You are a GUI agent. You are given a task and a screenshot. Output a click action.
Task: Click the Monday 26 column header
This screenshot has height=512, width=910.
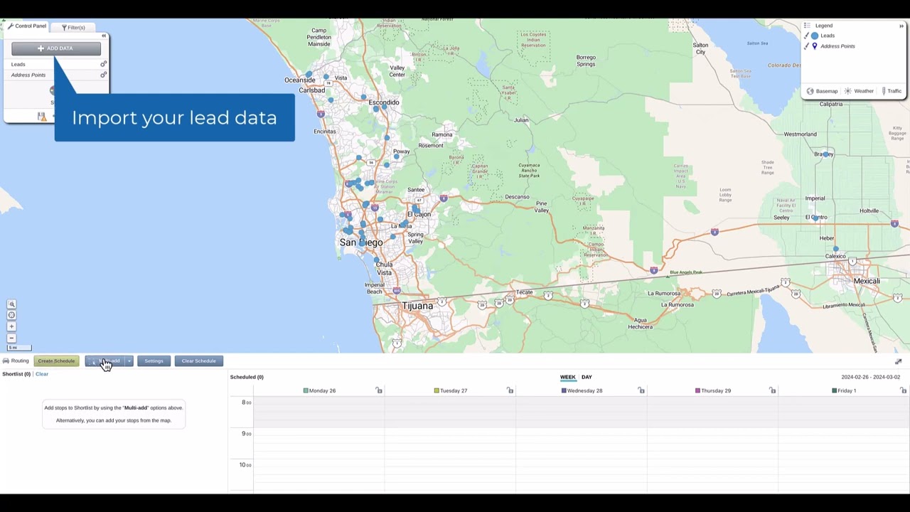coord(319,390)
